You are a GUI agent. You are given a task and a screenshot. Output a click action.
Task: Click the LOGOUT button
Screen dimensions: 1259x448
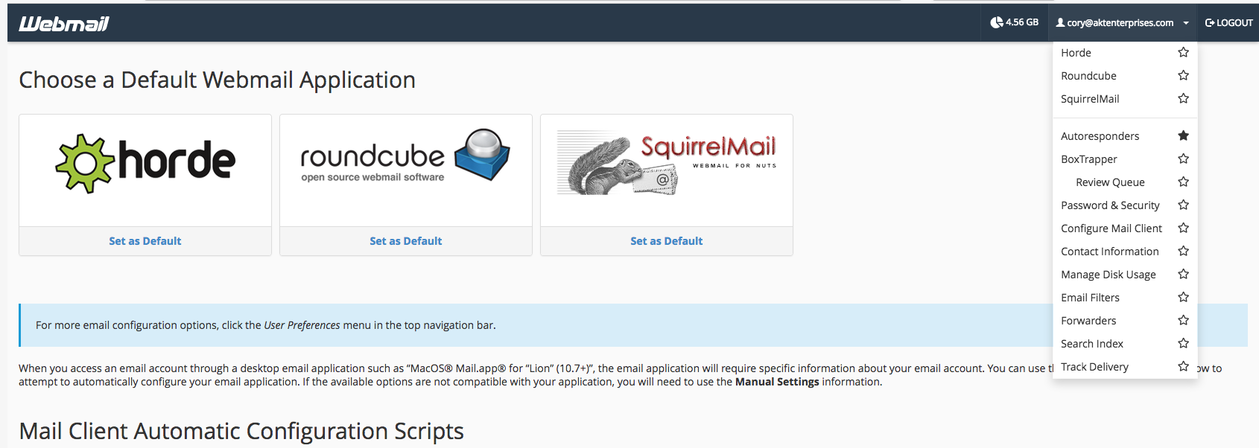point(1229,23)
